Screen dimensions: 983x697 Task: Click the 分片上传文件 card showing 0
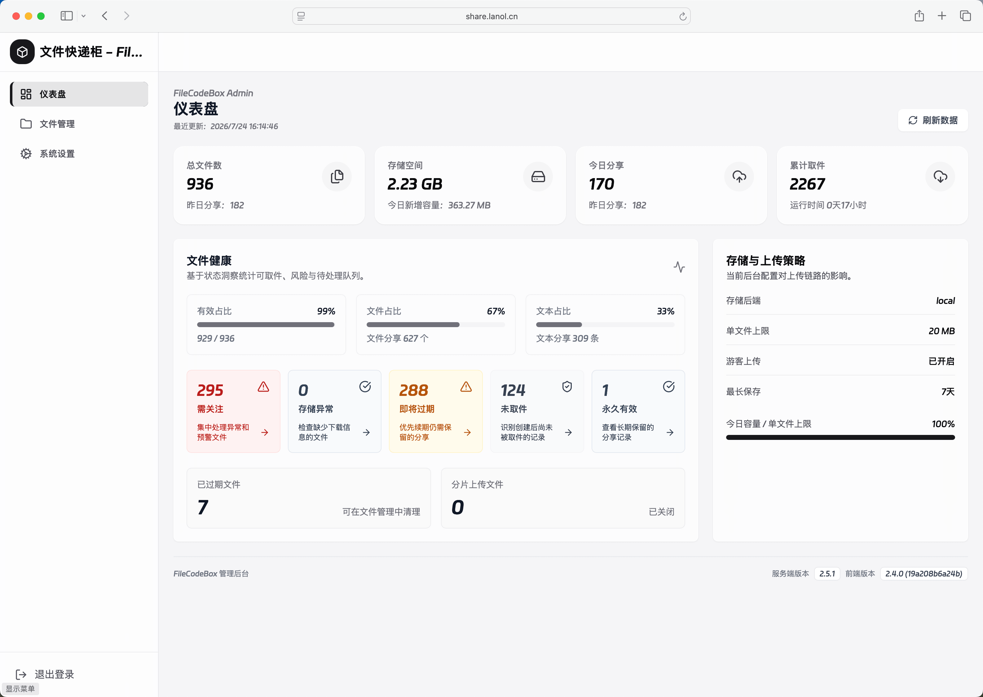click(x=563, y=498)
